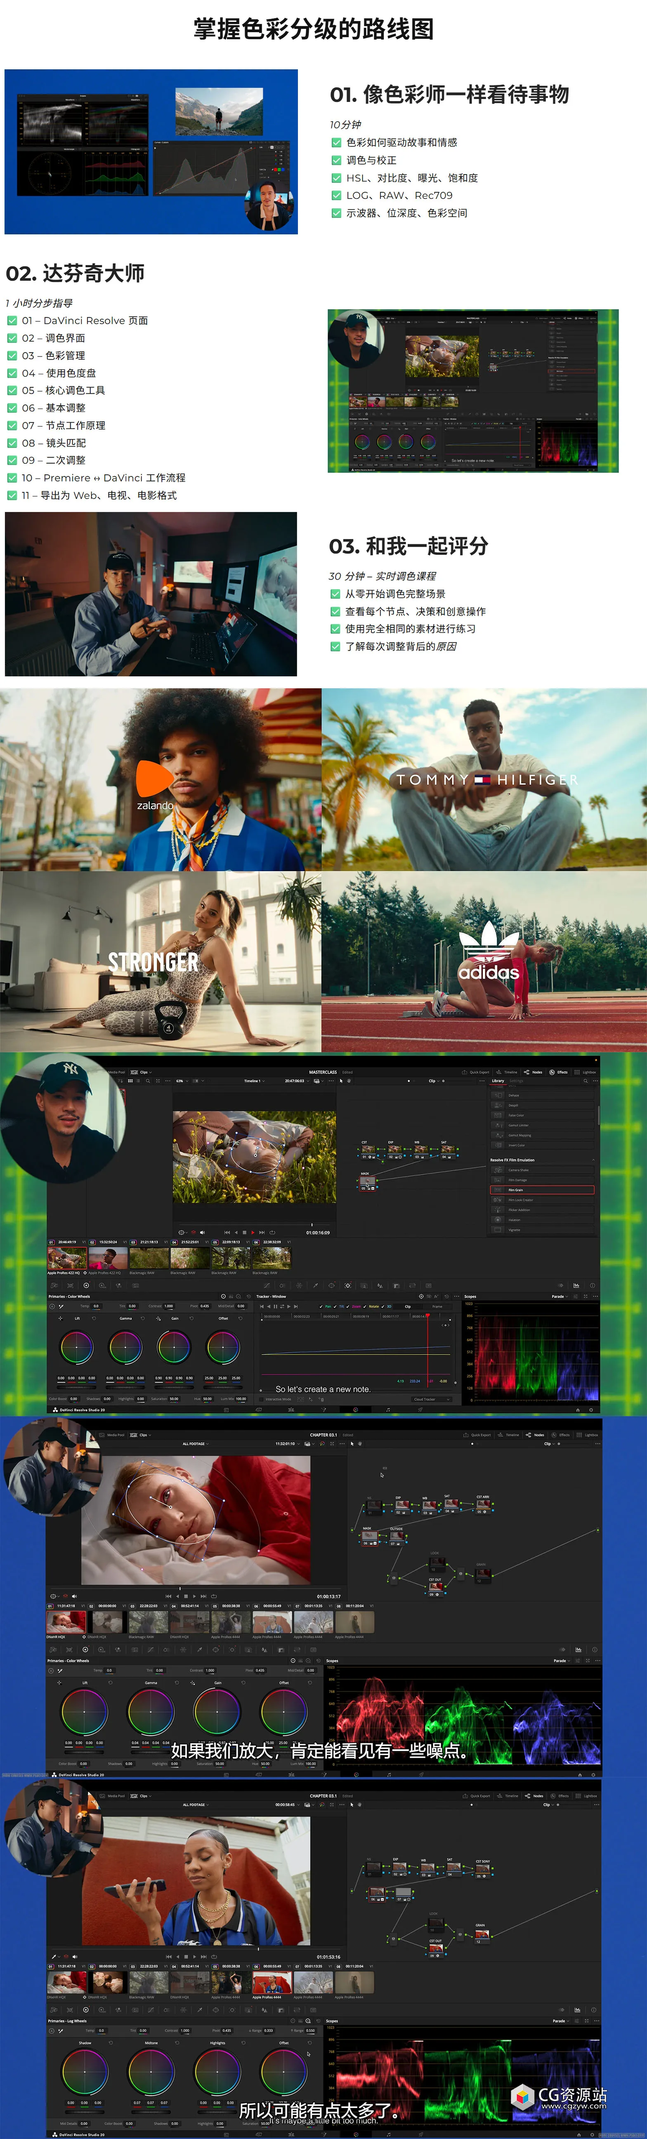
Task: Toggle checkmark beside 色彩如何驱动故事和情感
Action: 336,143
